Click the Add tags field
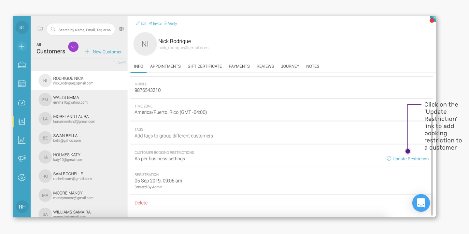Viewport: 469px width, 234px height. click(x=174, y=136)
